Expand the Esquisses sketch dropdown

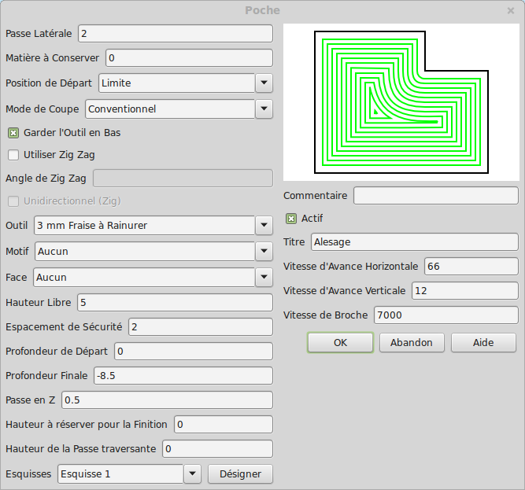coord(193,474)
